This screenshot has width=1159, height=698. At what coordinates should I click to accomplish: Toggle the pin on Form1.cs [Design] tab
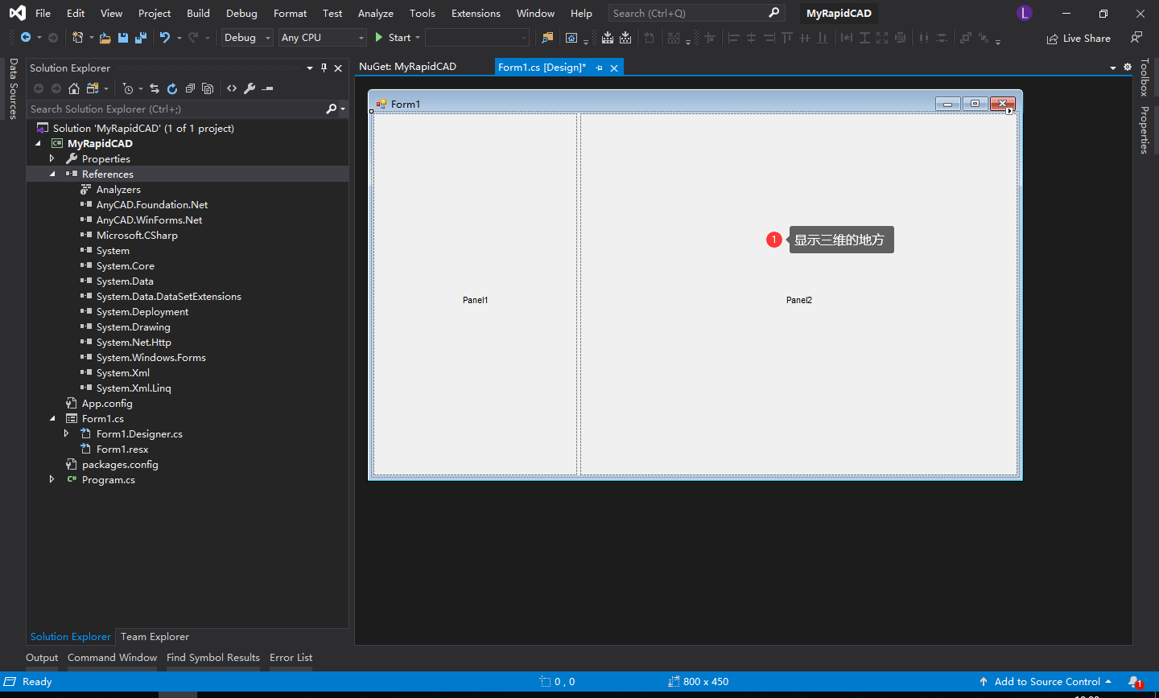tap(599, 68)
